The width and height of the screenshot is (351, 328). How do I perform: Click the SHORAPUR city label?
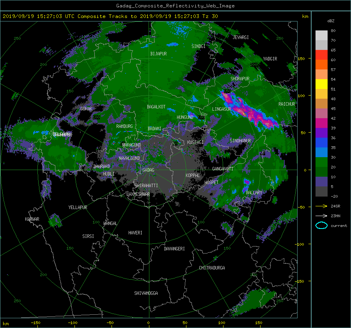pyautogui.click(x=240, y=79)
